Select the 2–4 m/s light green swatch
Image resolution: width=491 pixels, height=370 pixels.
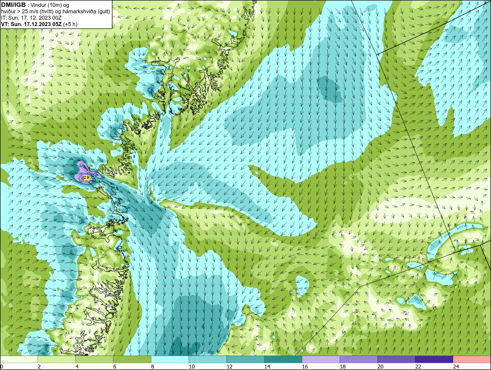(x=56, y=359)
